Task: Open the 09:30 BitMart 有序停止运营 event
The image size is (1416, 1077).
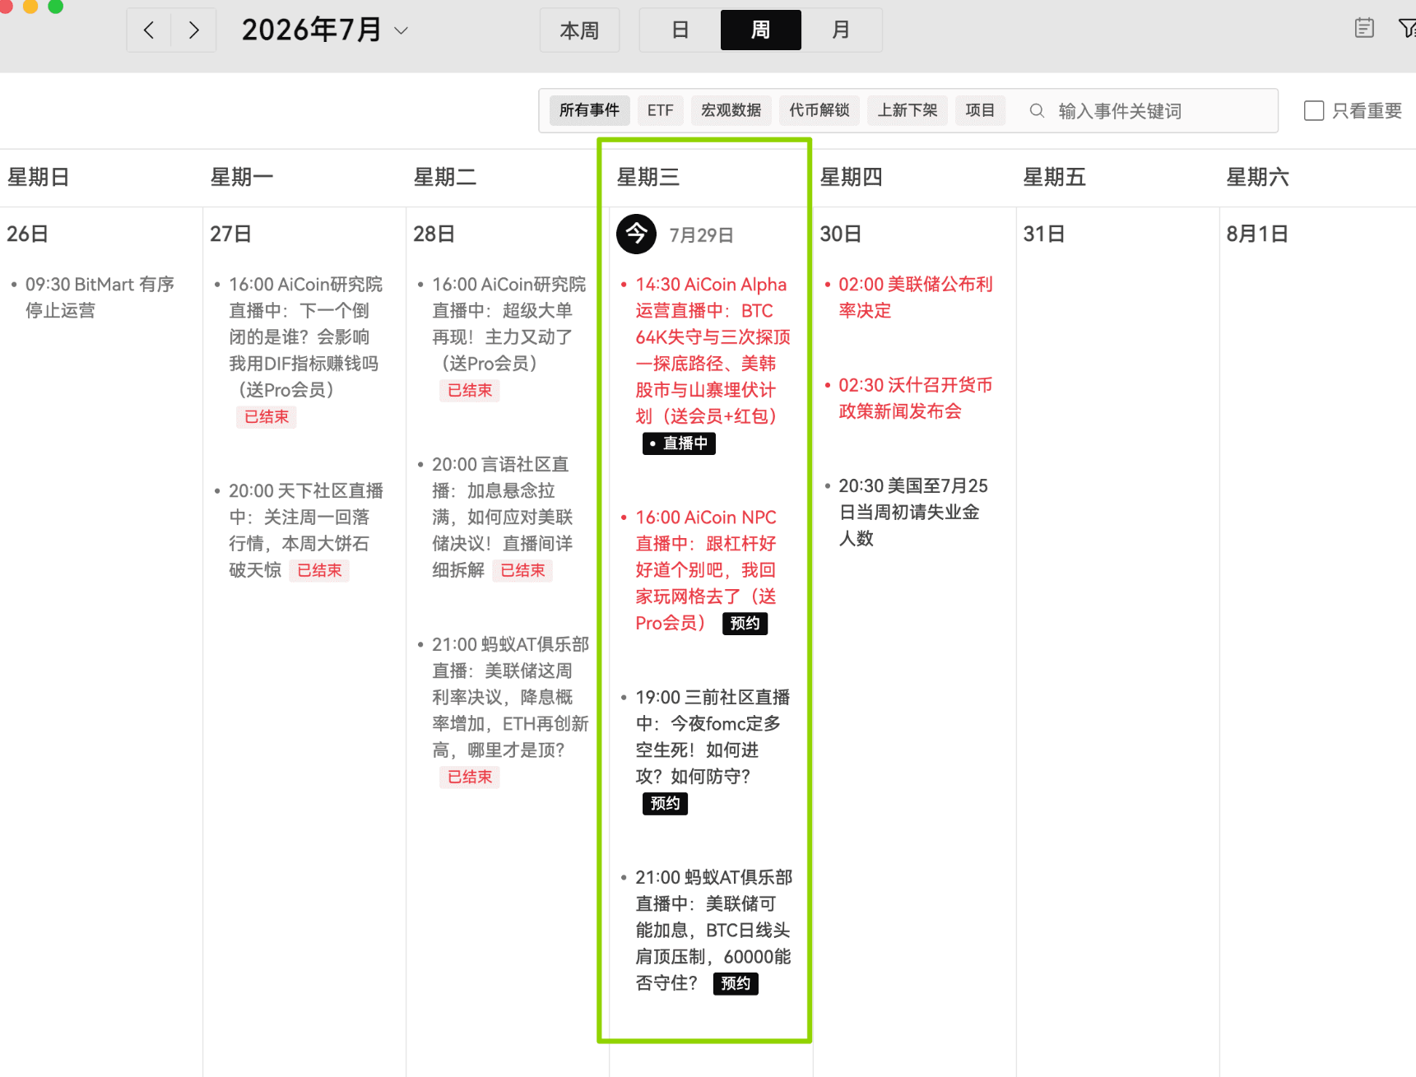Action: pyautogui.click(x=100, y=297)
